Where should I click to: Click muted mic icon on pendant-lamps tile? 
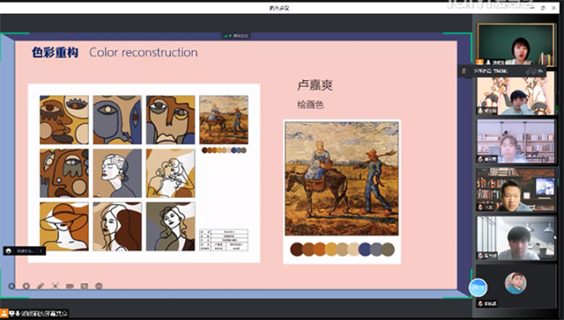pos(480,256)
